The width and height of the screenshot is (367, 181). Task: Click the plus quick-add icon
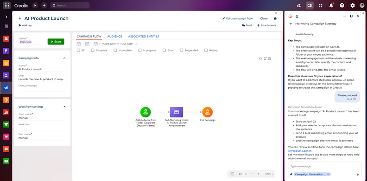[x=44, y=5]
